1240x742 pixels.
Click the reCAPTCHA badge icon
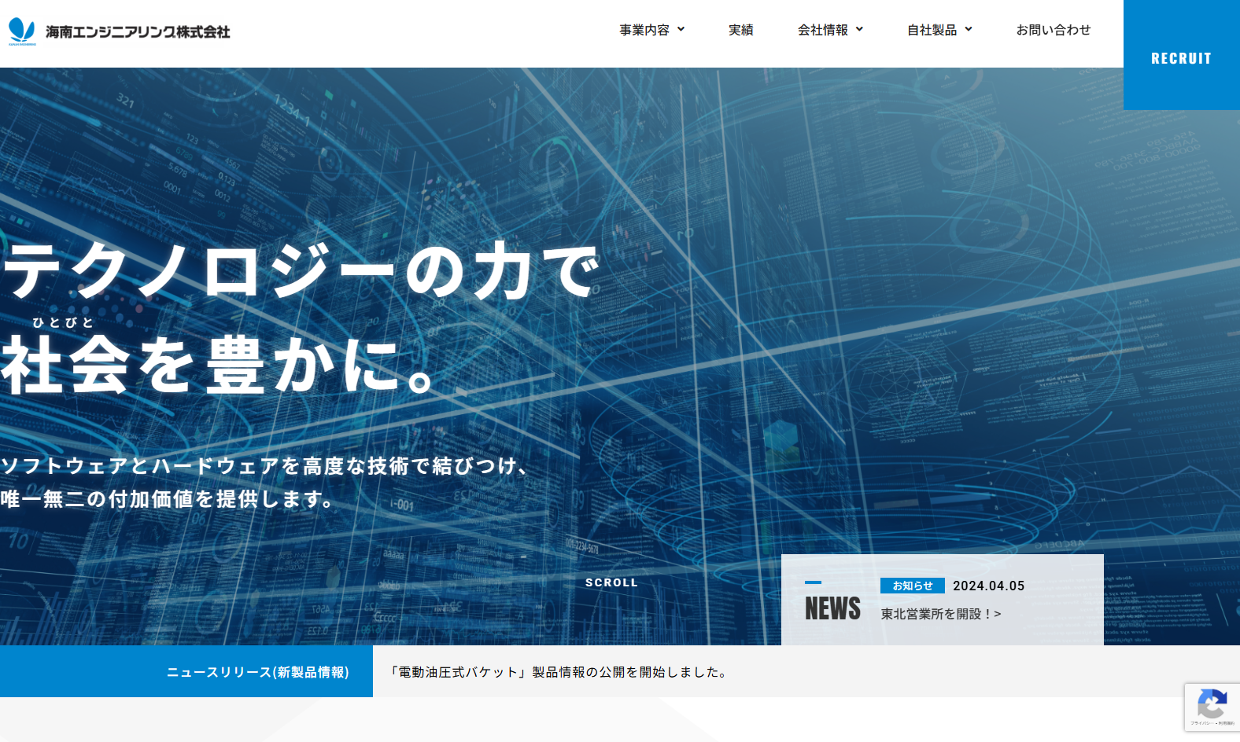click(1212, 705)
